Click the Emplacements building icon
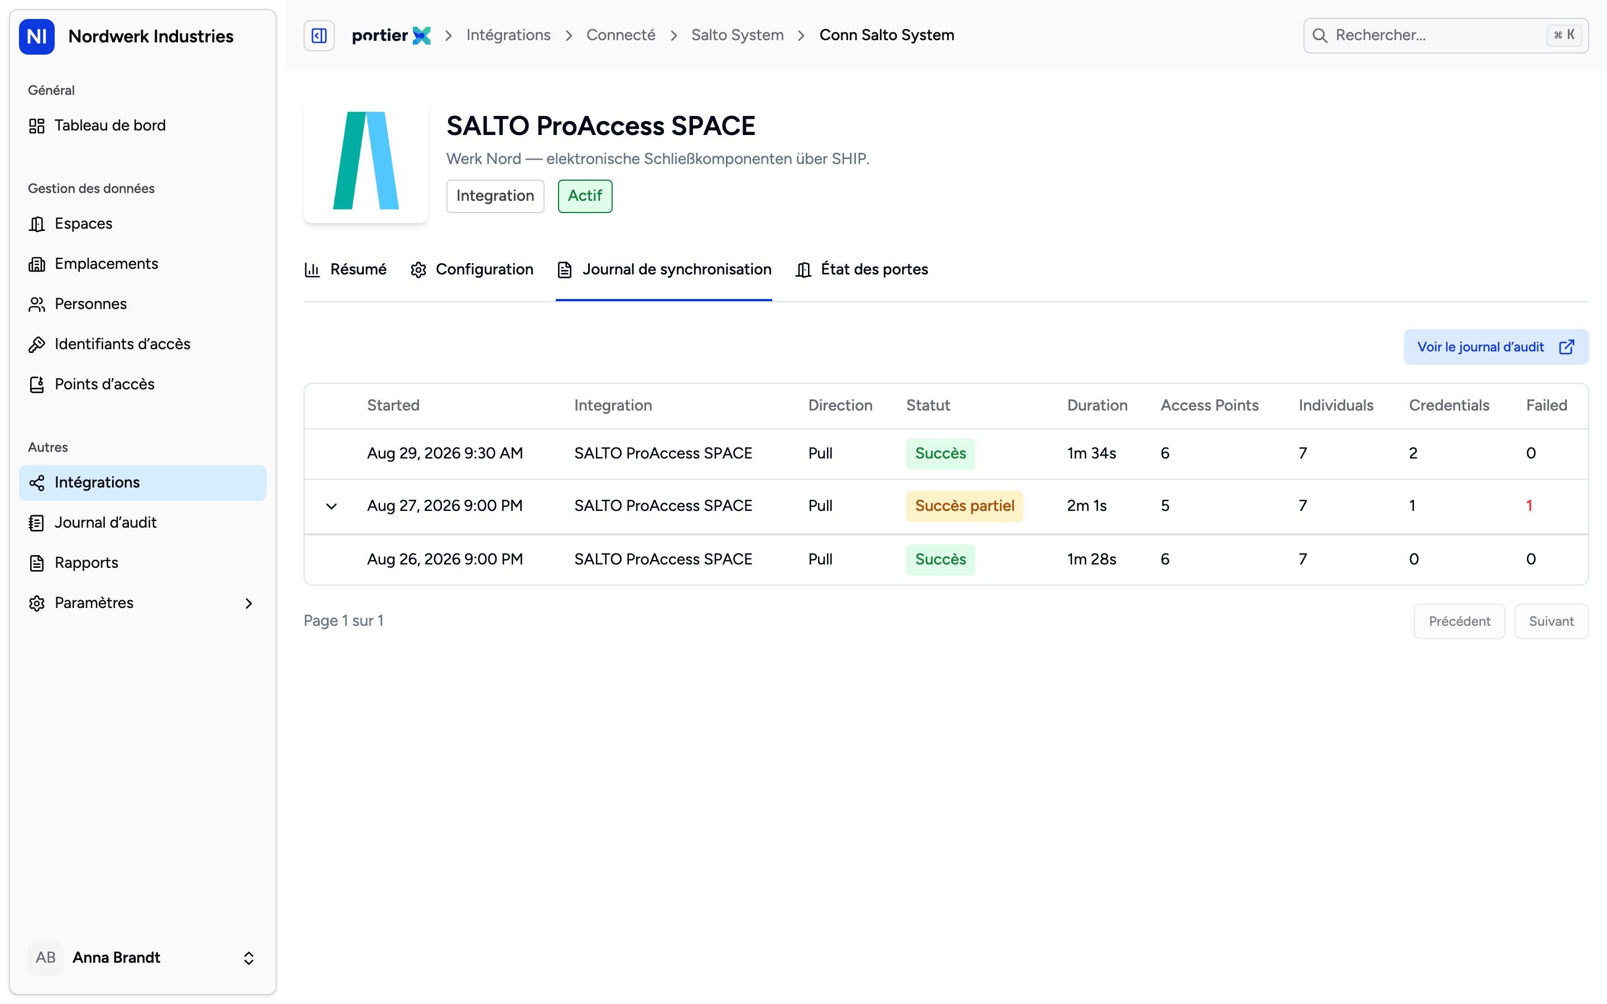This screenshot has height=1004, width=1607. pyautogui.click(x=36, y=264)
